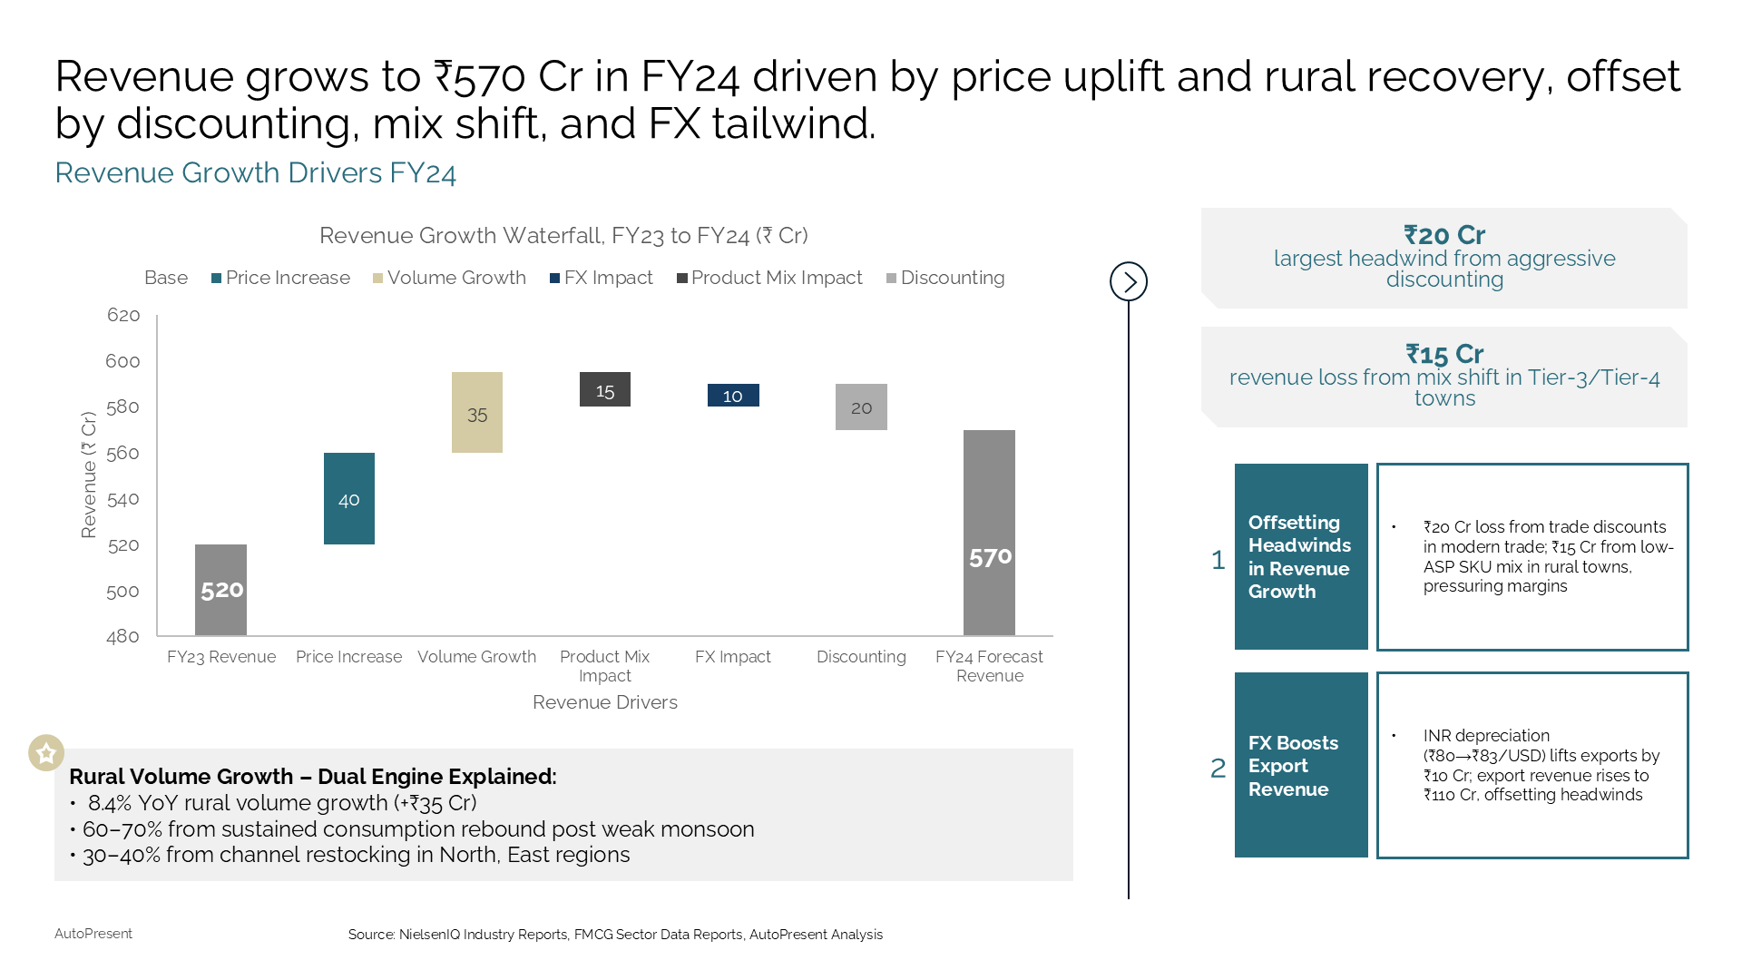This screenshot has height=980, width=1742.
Task: Click the ₹15 Cr mix shift callout
Action: [1444, 377]
